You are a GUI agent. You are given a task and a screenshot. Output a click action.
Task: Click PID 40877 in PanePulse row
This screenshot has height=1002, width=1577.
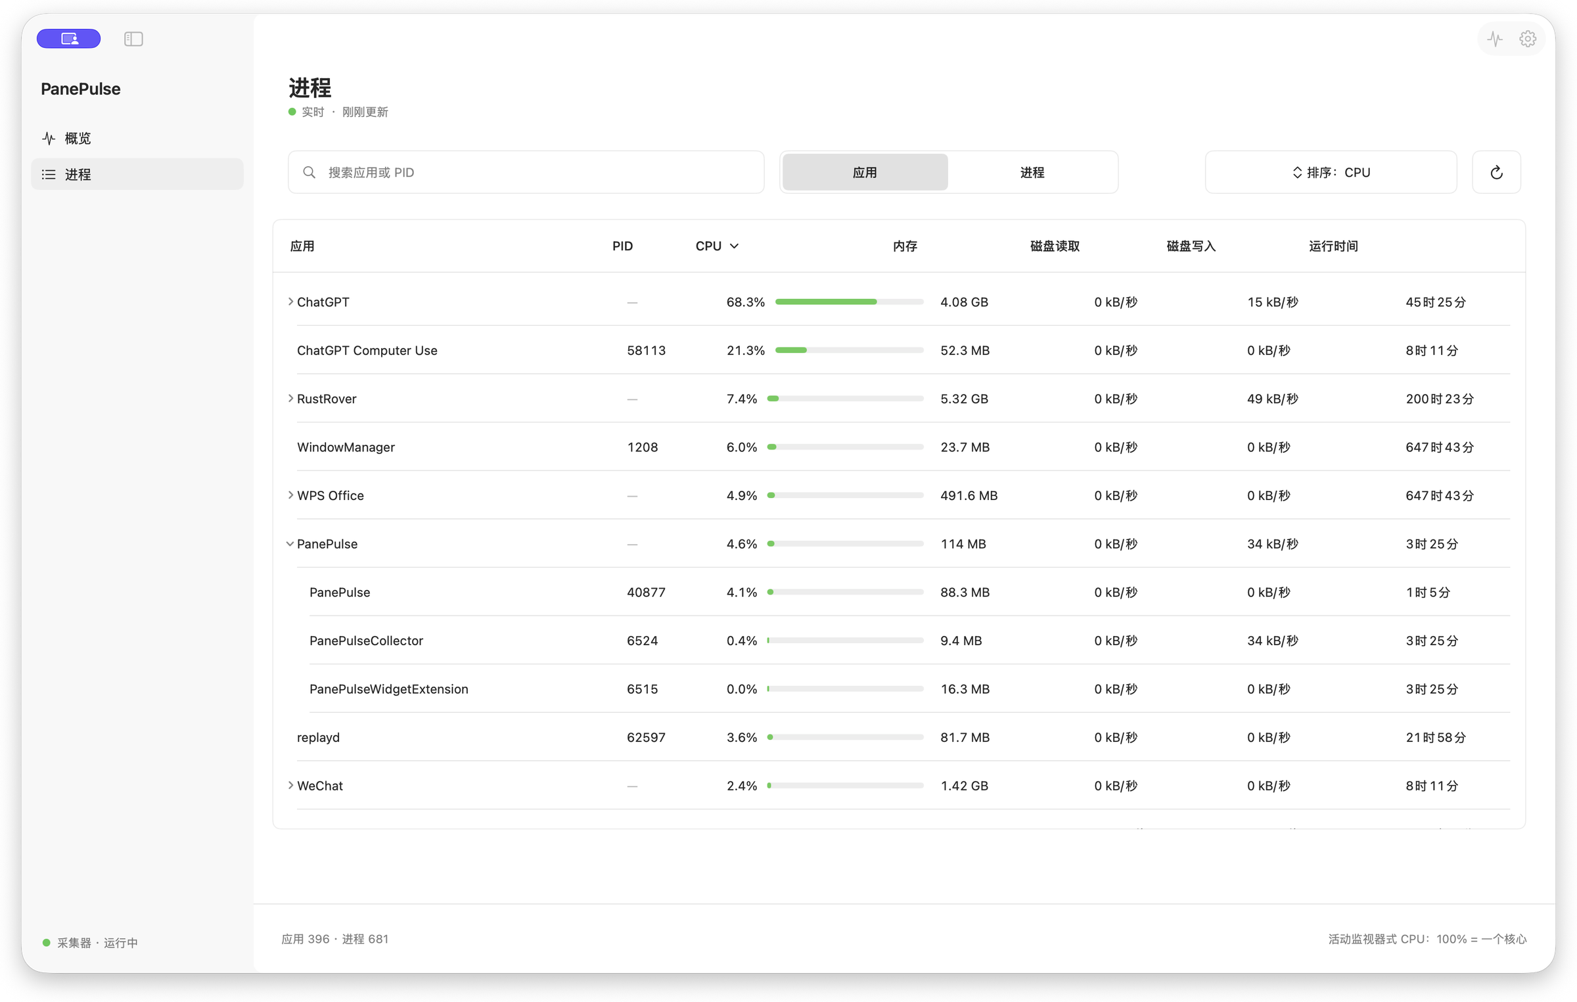point(646,592)
